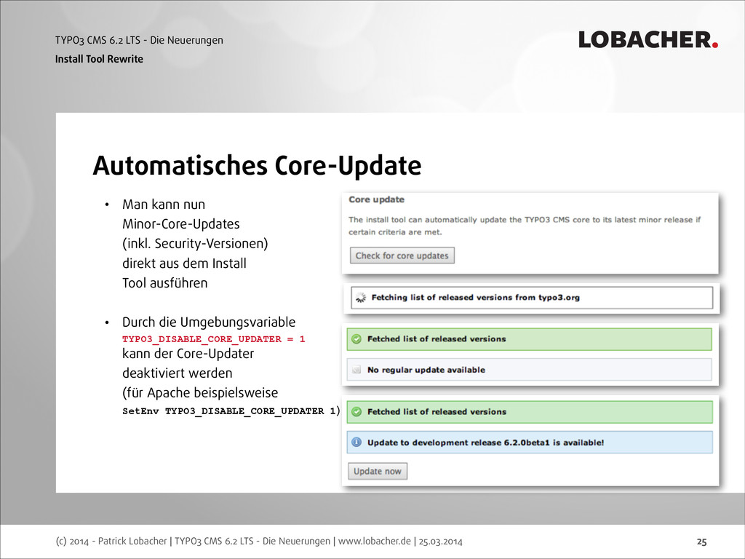The width and height of the screenshot is (745, 559).
Task: Click the Check for core updates button
Action: [x=402, y=255]
